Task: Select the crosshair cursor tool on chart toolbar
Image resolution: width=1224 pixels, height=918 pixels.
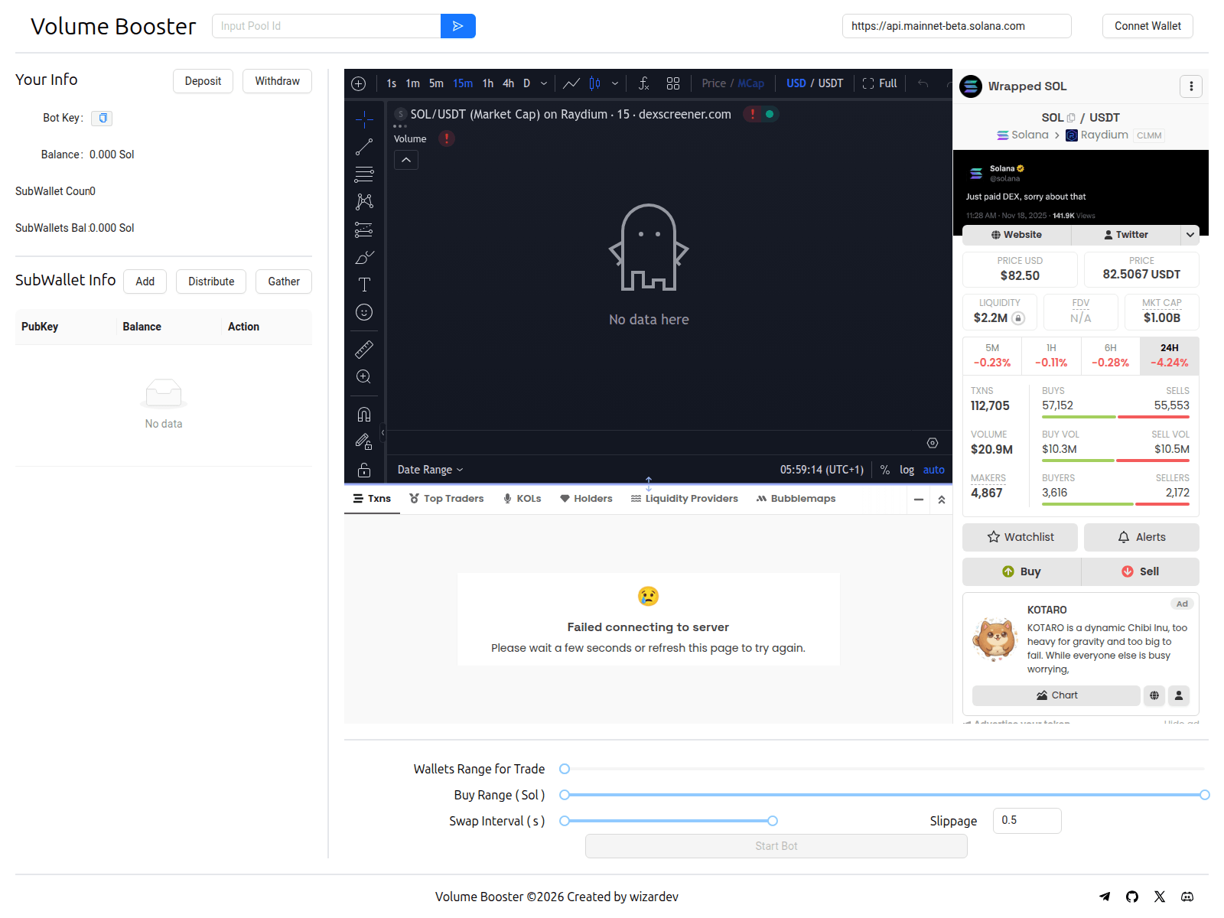Action: click(x=363, y=120)
